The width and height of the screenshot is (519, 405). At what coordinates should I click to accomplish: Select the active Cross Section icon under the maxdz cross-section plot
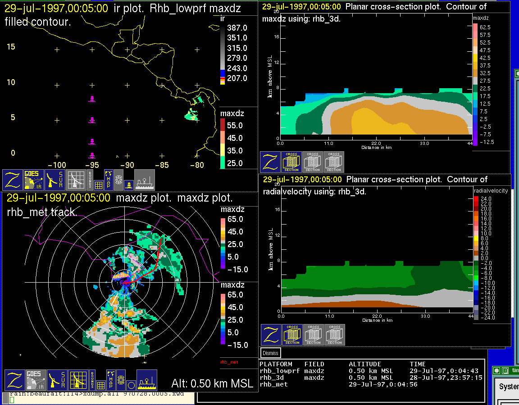tap(291, 162)
